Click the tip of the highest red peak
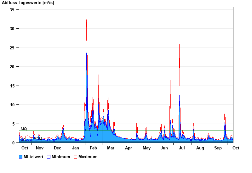 pos(86,20)
